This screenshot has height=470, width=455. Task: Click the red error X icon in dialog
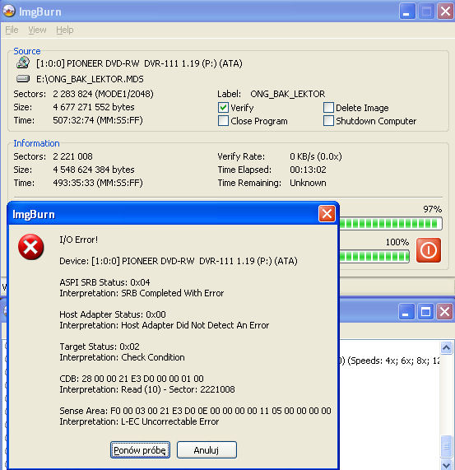(30, 247)
